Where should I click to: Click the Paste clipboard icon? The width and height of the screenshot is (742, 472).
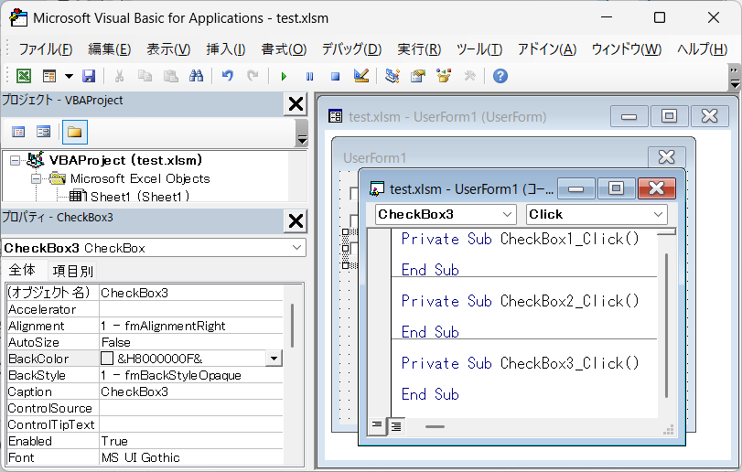click(170, 76)
